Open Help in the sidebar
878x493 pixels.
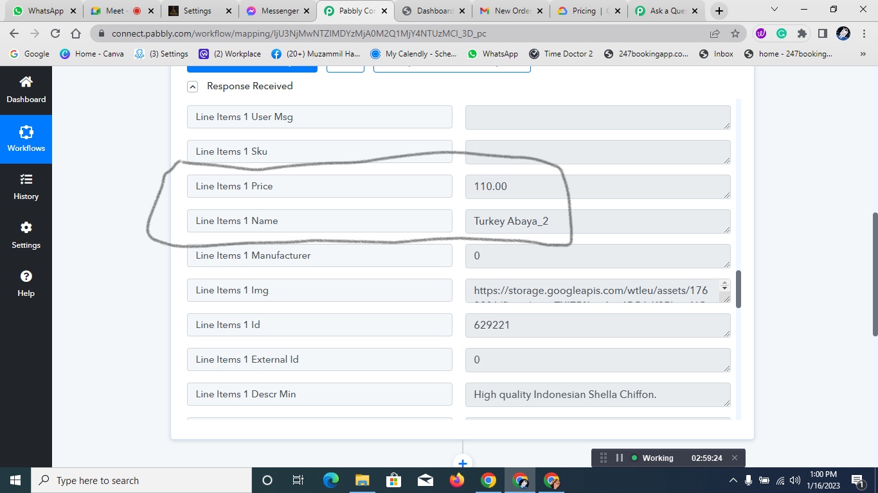tap(26, 284)
